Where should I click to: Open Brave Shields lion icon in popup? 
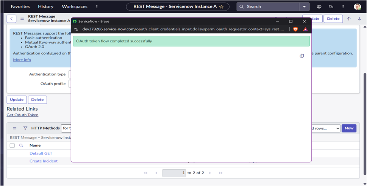pyautogui.click(x=295, y=29)
